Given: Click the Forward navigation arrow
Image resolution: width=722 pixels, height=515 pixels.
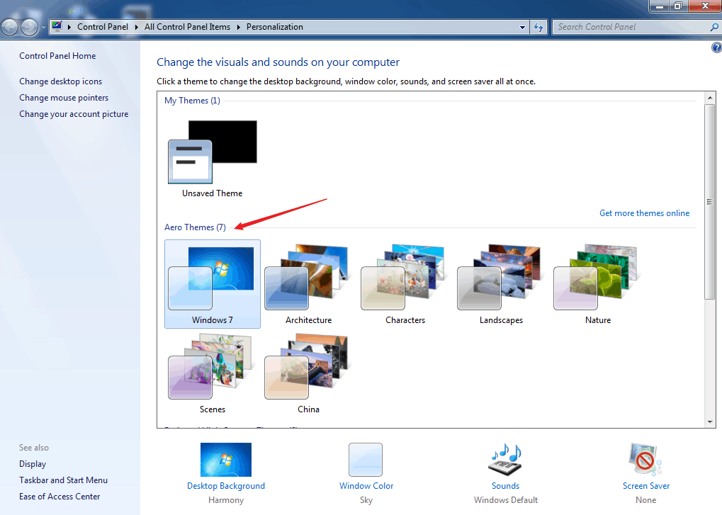Looking at the screenshot, I should click(x=29, y=27).
